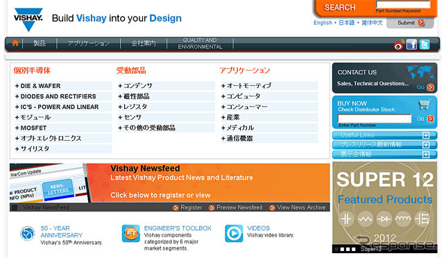Open the アプリケーション menu
The image size is (444, 258).
88,43
